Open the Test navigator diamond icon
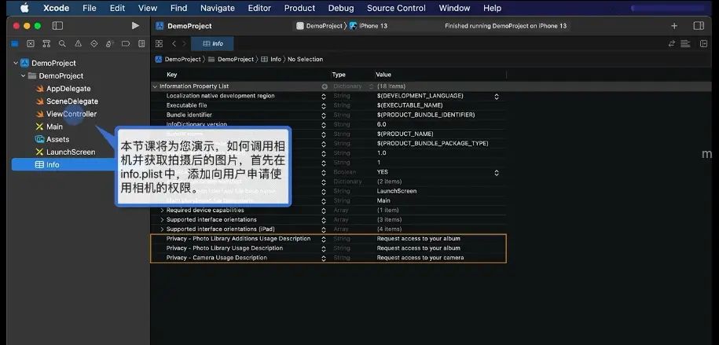This screenshot has width=719, height=345. 94,44
